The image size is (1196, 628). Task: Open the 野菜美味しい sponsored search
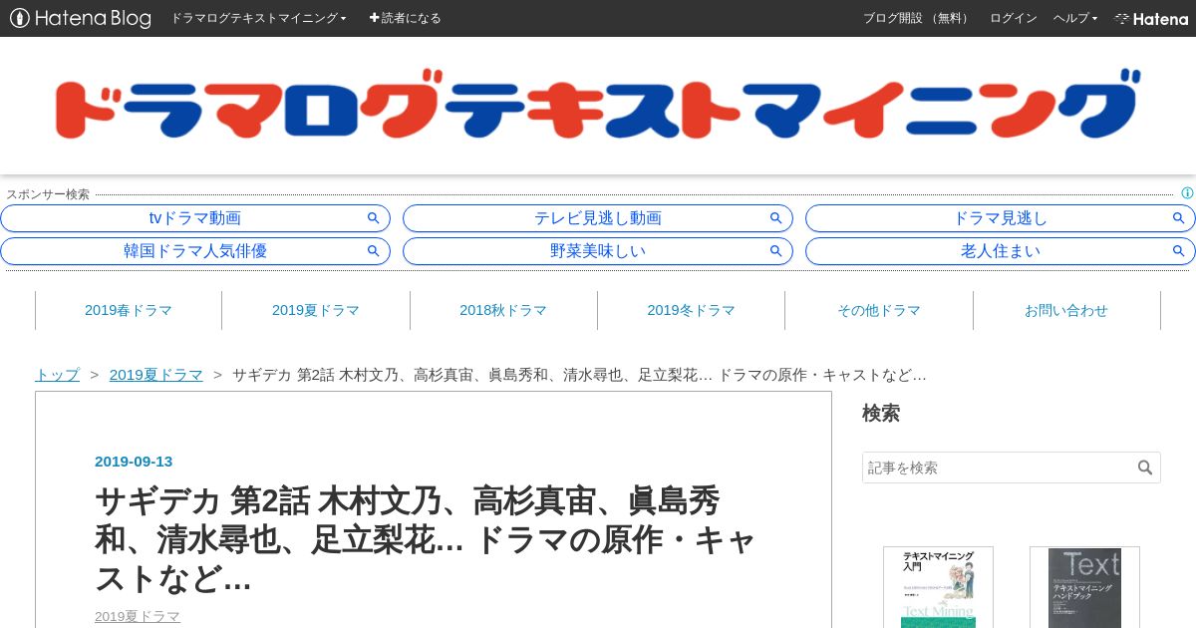pyautogui.click(x=598, y=251)
